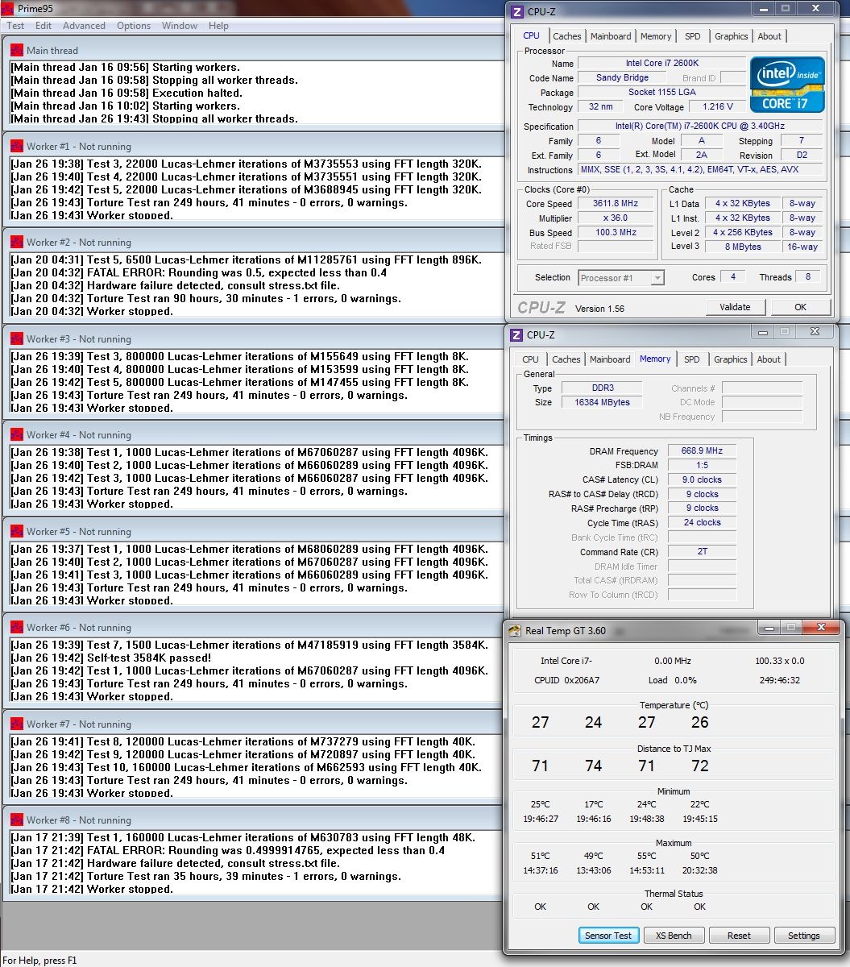Click the Real Temp GT title bar icon

tap(514, 631)
